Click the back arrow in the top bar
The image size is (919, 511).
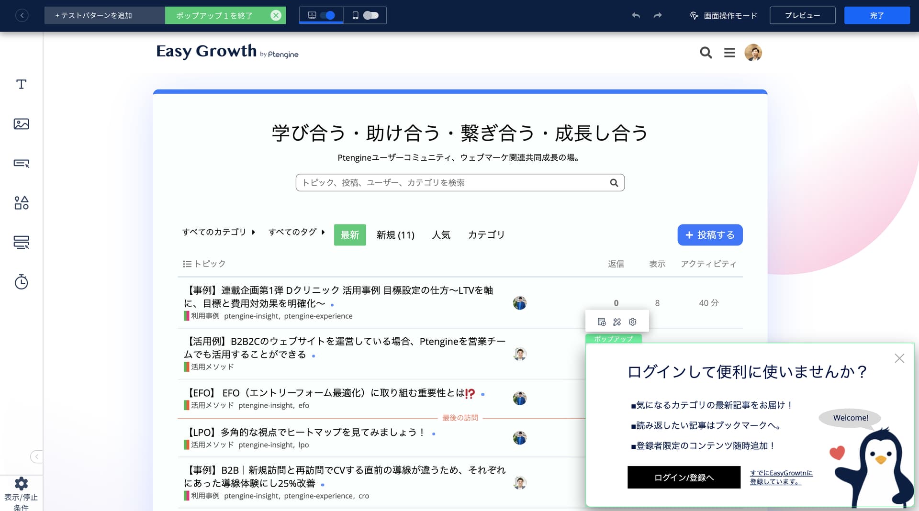point(22,15)
